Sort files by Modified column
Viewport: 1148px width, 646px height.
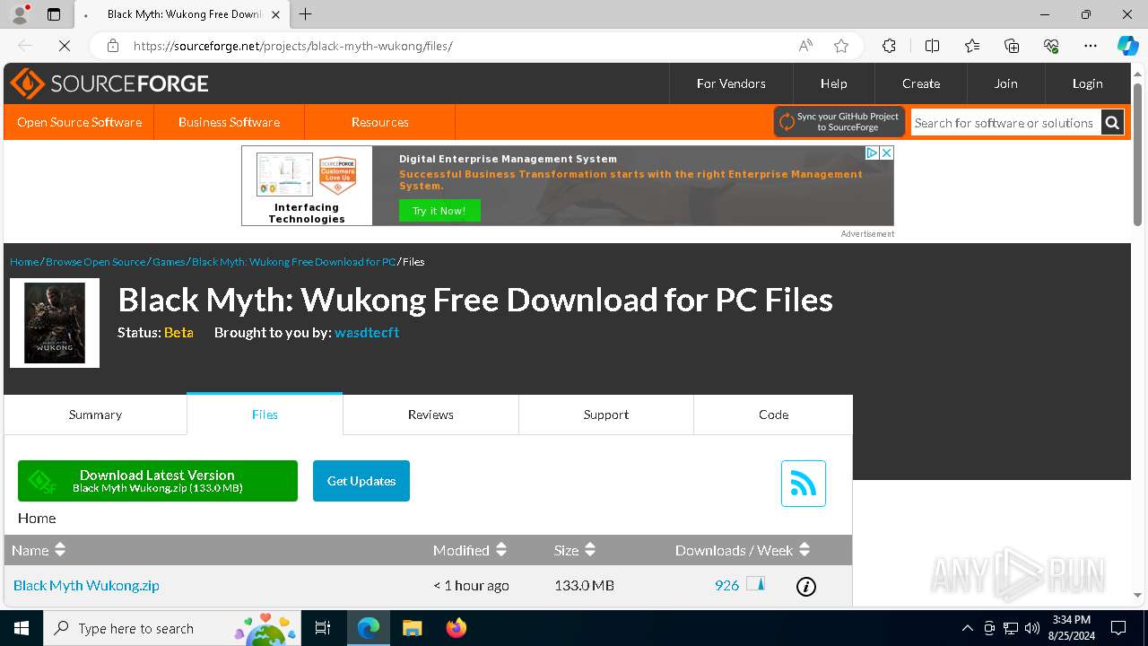470,550
